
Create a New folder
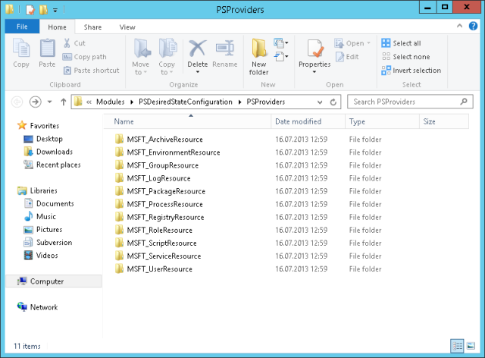259,57
